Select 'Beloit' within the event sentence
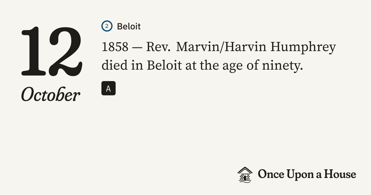Screen dimensions: 371x195 pos(164,66)
